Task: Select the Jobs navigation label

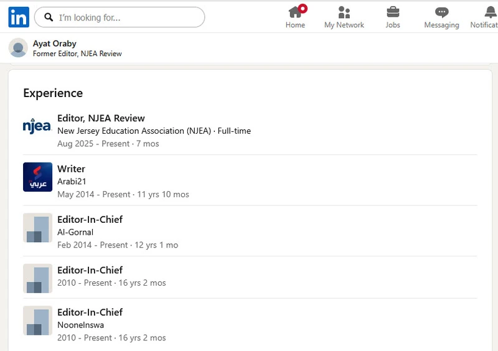Action: pos(393,25)
